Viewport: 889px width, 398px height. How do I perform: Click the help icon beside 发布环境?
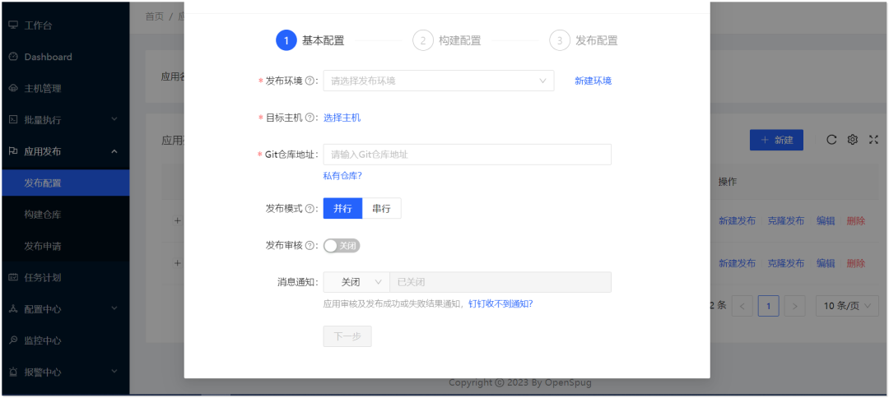point(310,81)
